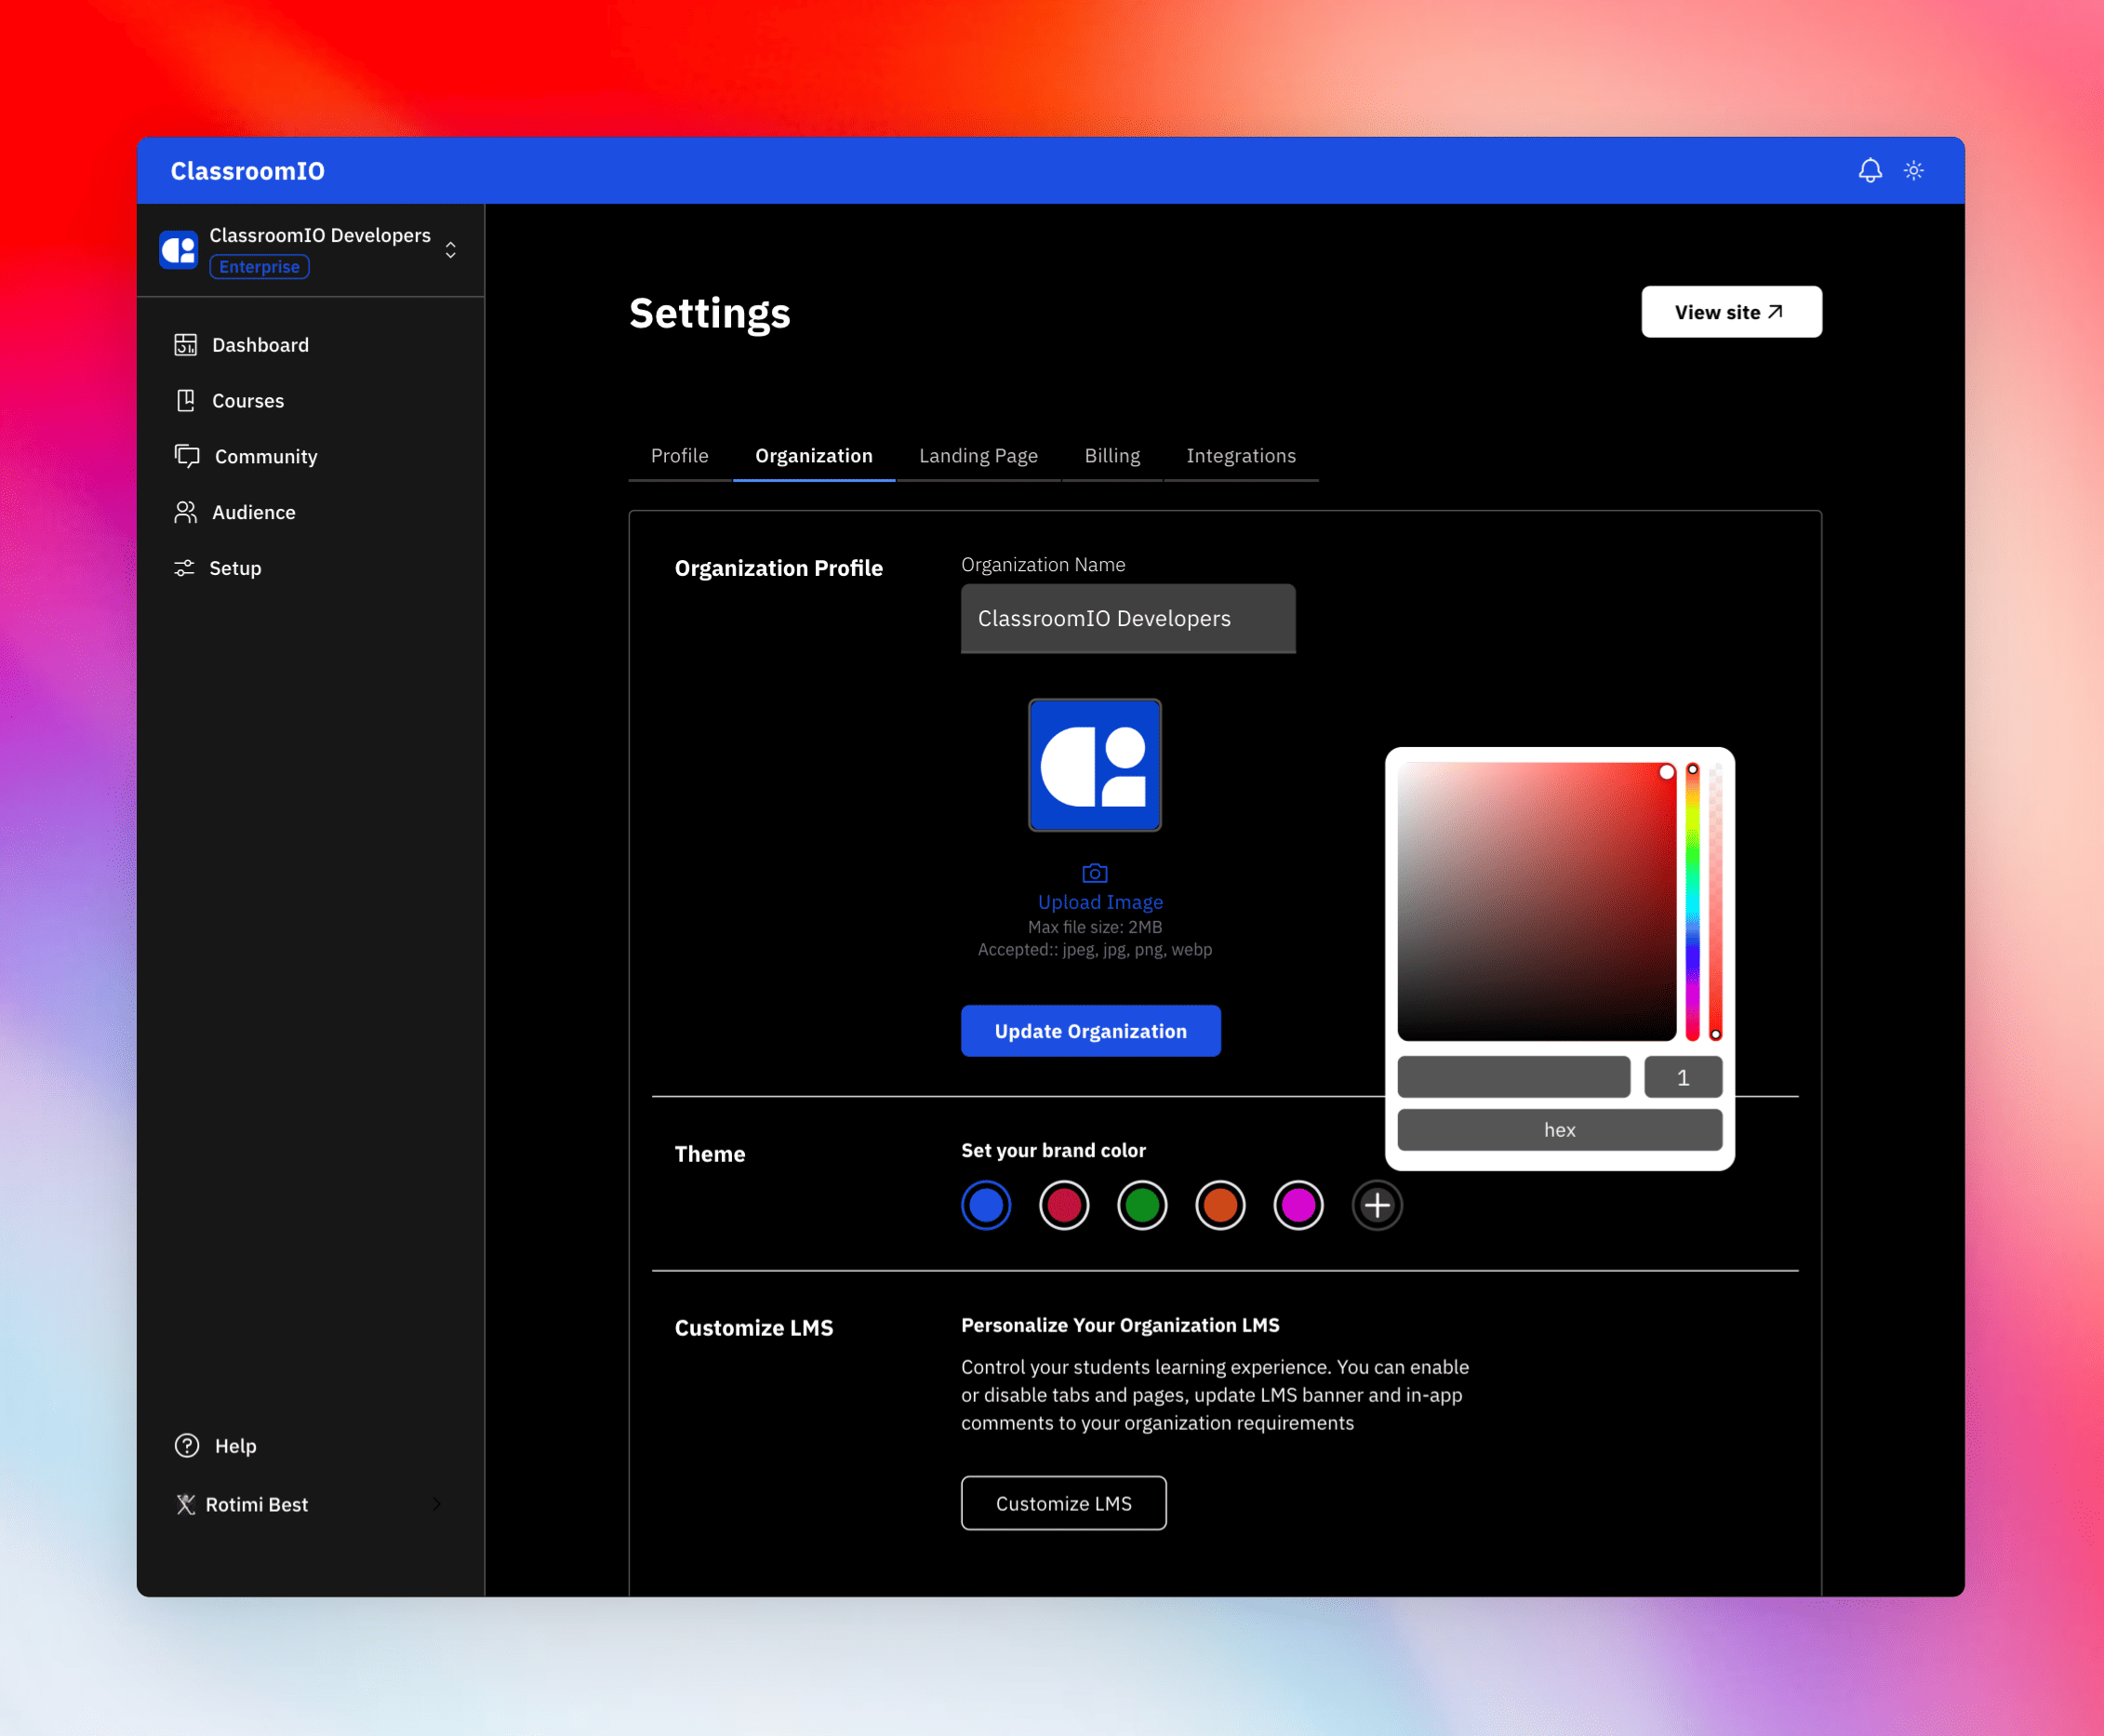2104x1736 pixels.
Task: Switch to the Landing Page tab
Action: (x=979, y=455)
